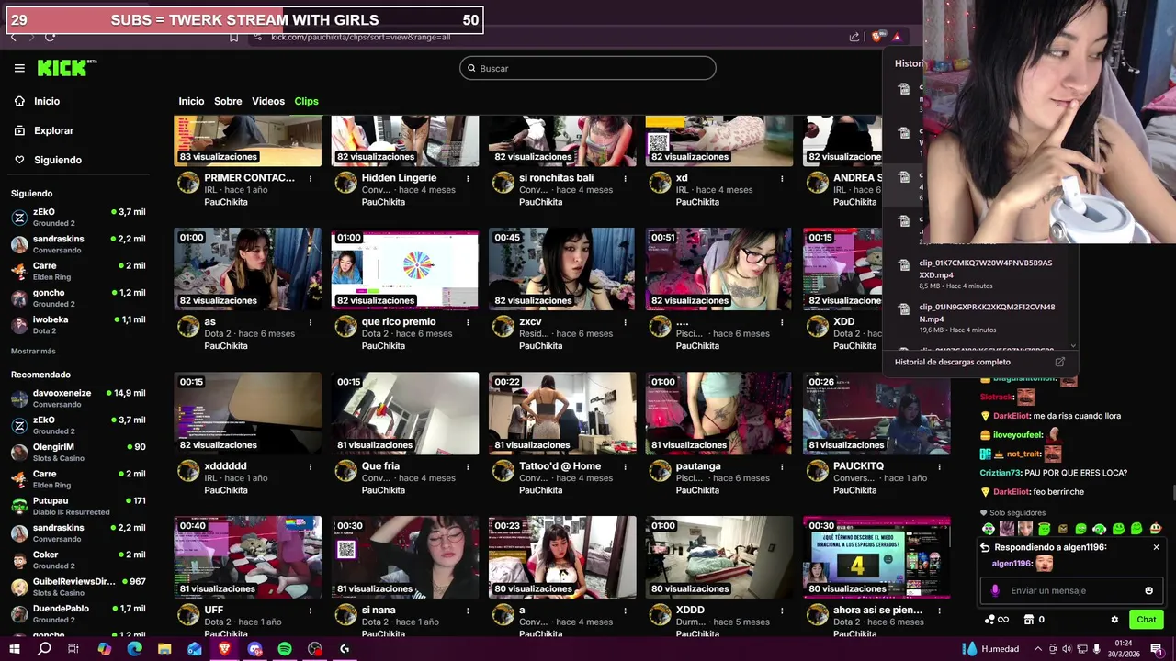Screen dimensions: 1176x661
Task: Close the reply to algen1196 banner
Action: click(1156, 547)
